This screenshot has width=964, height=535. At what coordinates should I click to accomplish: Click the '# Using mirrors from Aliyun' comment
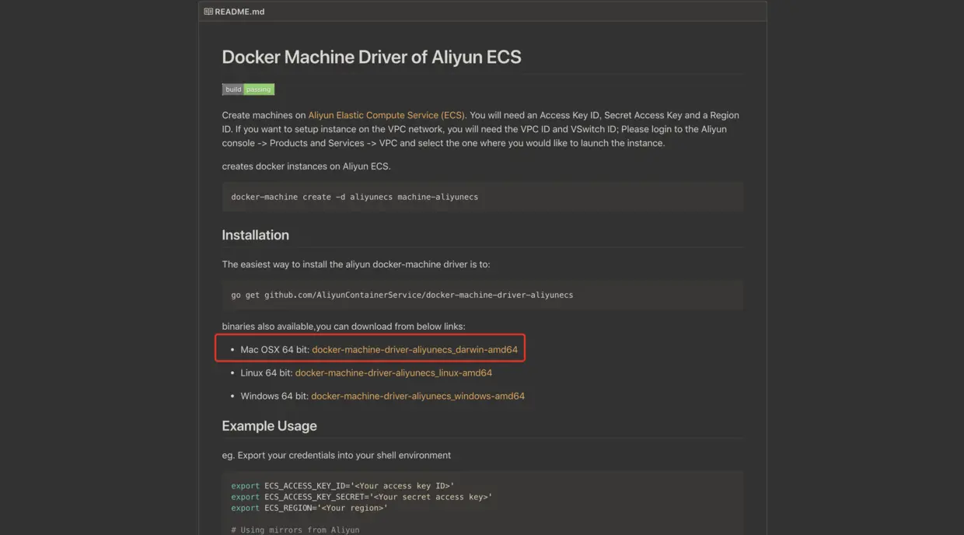coord(295,530)
